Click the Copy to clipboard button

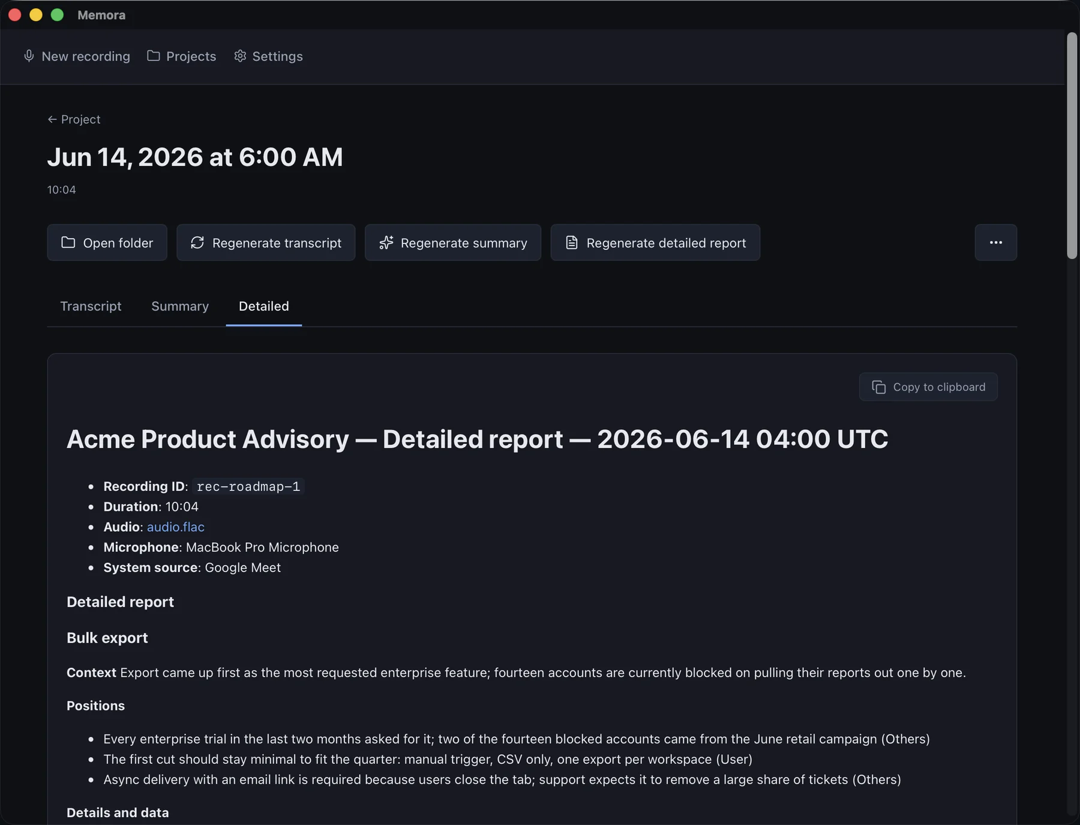pyautogui.click(x=928, y=387)
